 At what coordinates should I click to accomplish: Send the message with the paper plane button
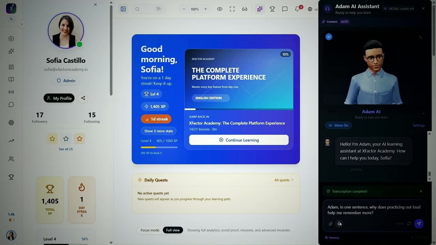(x=419, y=224)
